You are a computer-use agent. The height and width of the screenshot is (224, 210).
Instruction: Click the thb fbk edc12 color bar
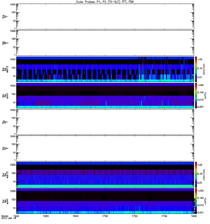(196, 69)
